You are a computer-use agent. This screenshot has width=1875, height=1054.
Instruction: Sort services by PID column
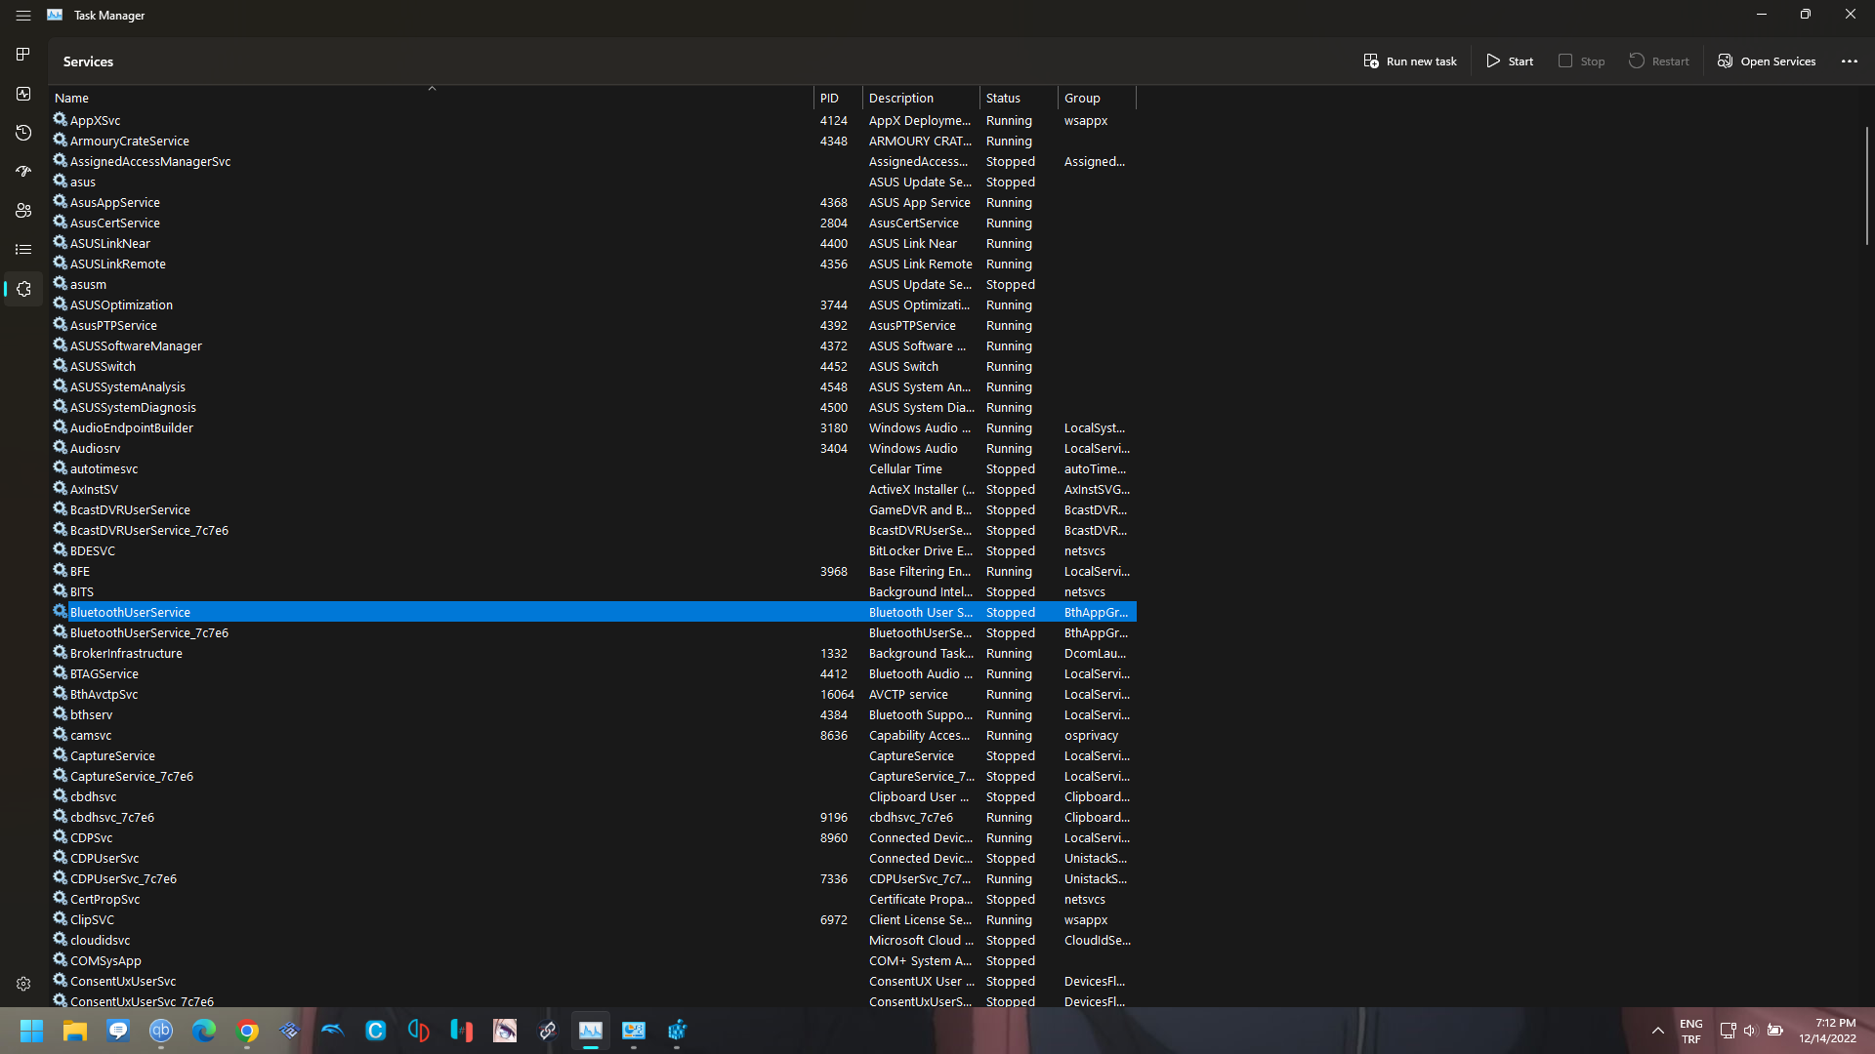click(829, 99)
